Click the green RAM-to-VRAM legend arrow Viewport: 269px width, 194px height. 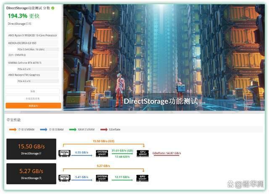73,129
